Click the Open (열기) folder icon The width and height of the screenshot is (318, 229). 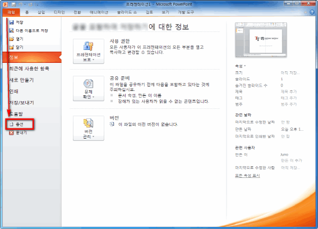(x=12, y=39)
